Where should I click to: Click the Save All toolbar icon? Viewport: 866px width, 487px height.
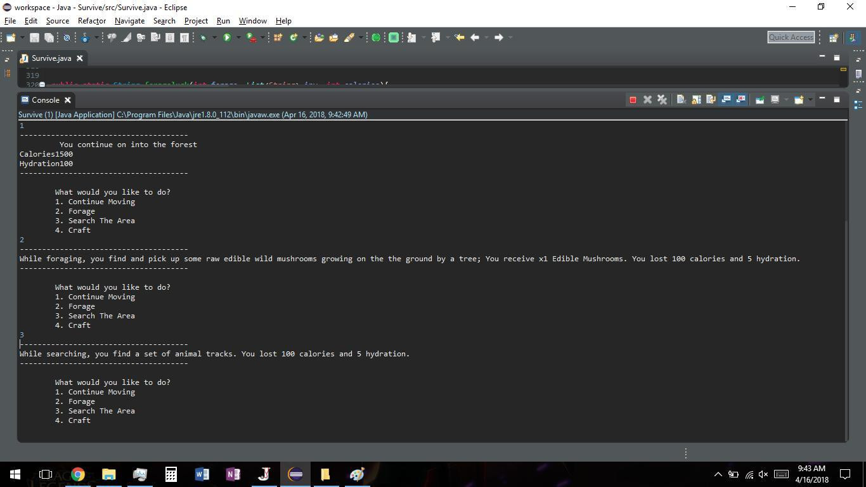pyautogui.click(x=49, y=37)
